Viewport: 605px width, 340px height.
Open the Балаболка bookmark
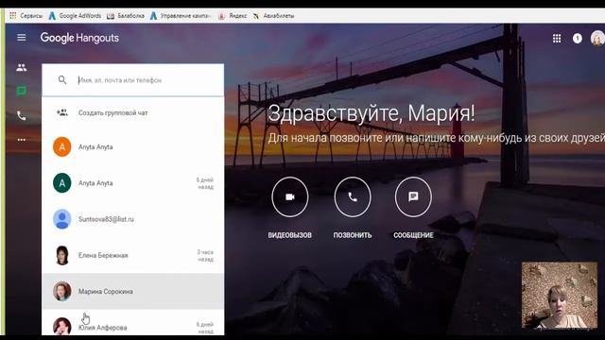(x=126, y=16)
